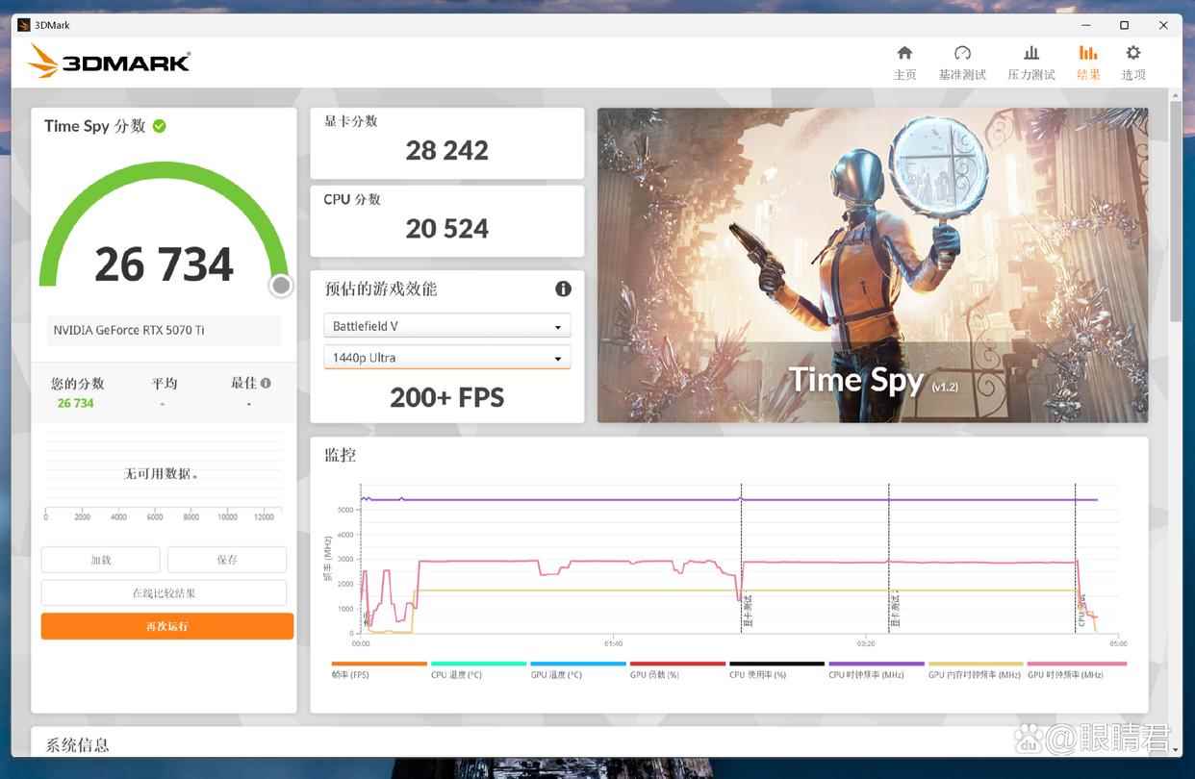Click the benchmark gauge icon

pyautogui.click(x=962, y=53)
